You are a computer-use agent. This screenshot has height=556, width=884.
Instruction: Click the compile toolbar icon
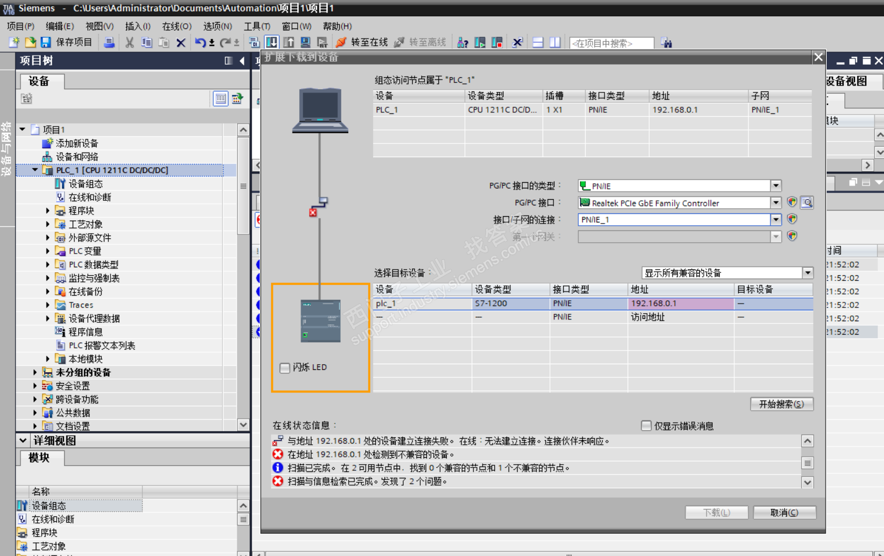(254, 43)
